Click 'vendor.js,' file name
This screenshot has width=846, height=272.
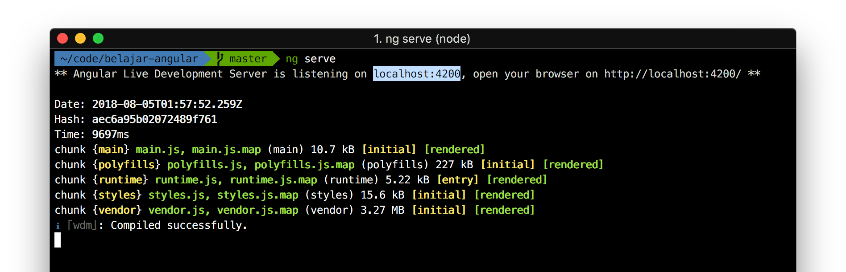(x=179, y=210)
